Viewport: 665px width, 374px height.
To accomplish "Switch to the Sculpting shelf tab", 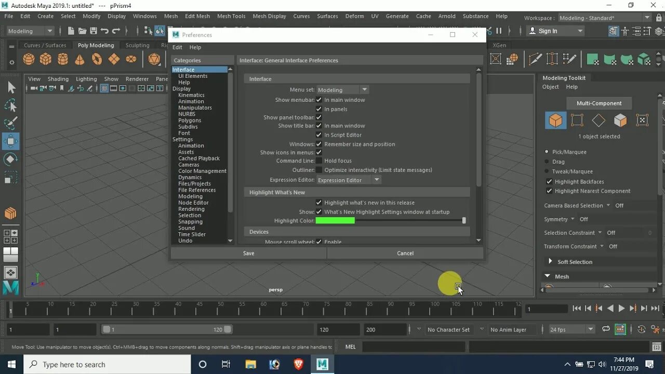I will tap(137, 45).
